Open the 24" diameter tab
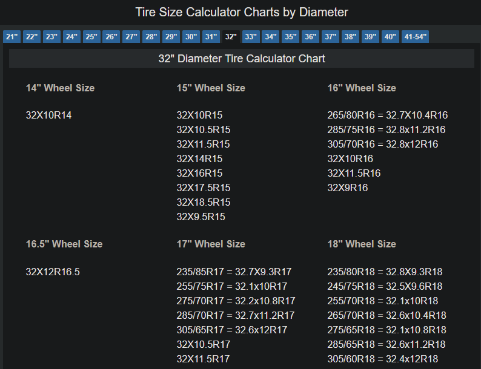Screen dimensions: 481x369 (71, 37)
